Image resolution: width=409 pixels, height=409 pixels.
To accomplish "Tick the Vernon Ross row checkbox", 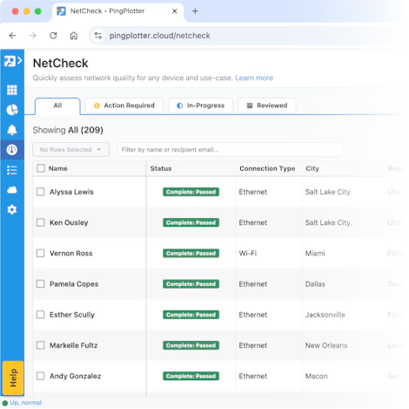I will pos(40,253).
